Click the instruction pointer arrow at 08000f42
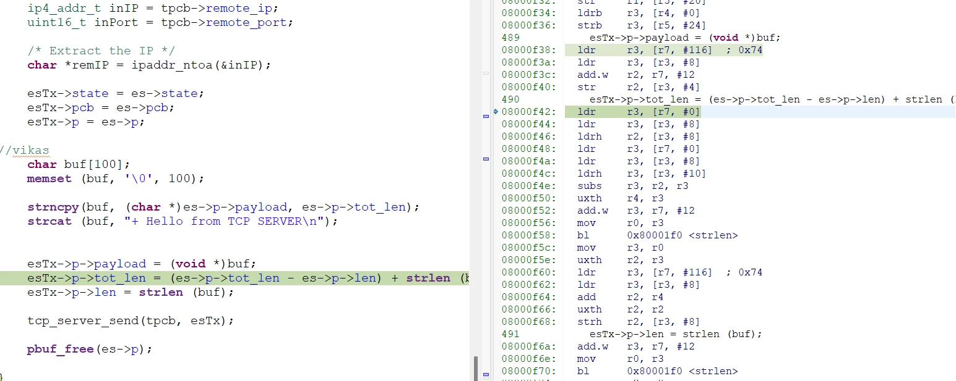This screenshot has height=381, width=956. 496,112
